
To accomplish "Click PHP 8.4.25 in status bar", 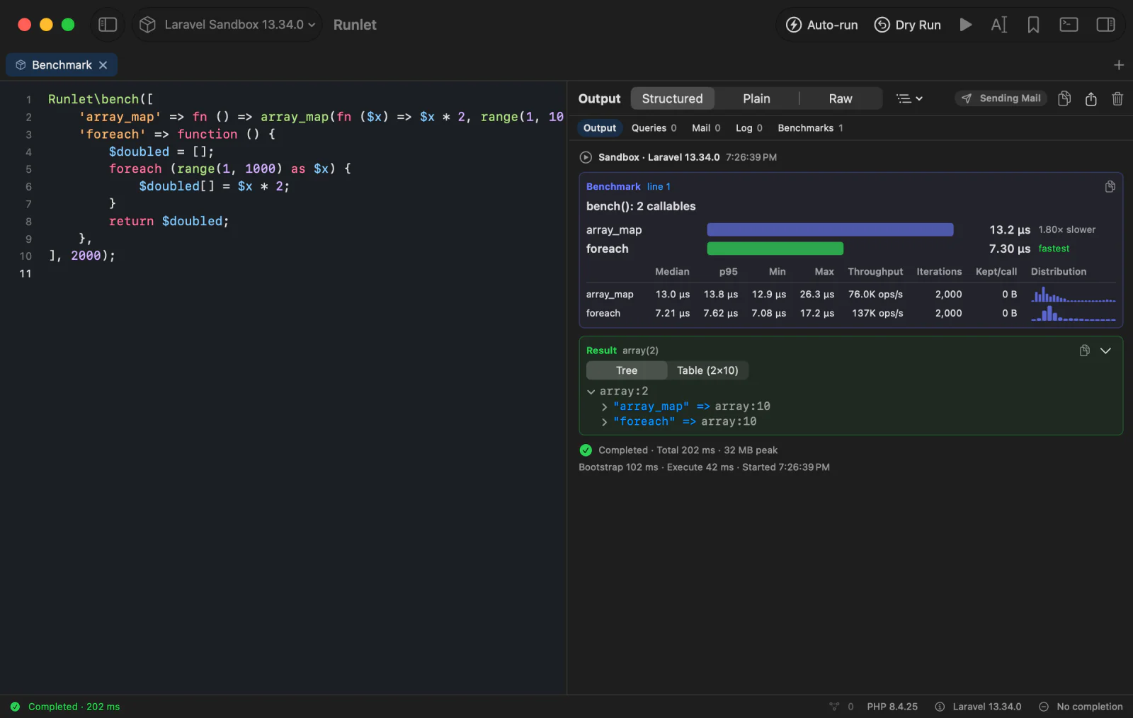I will click(x=892, y=707).
